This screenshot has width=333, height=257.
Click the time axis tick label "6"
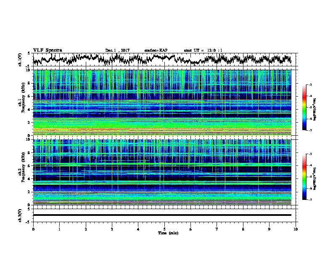pyautogui.click(x=191, y=229)
